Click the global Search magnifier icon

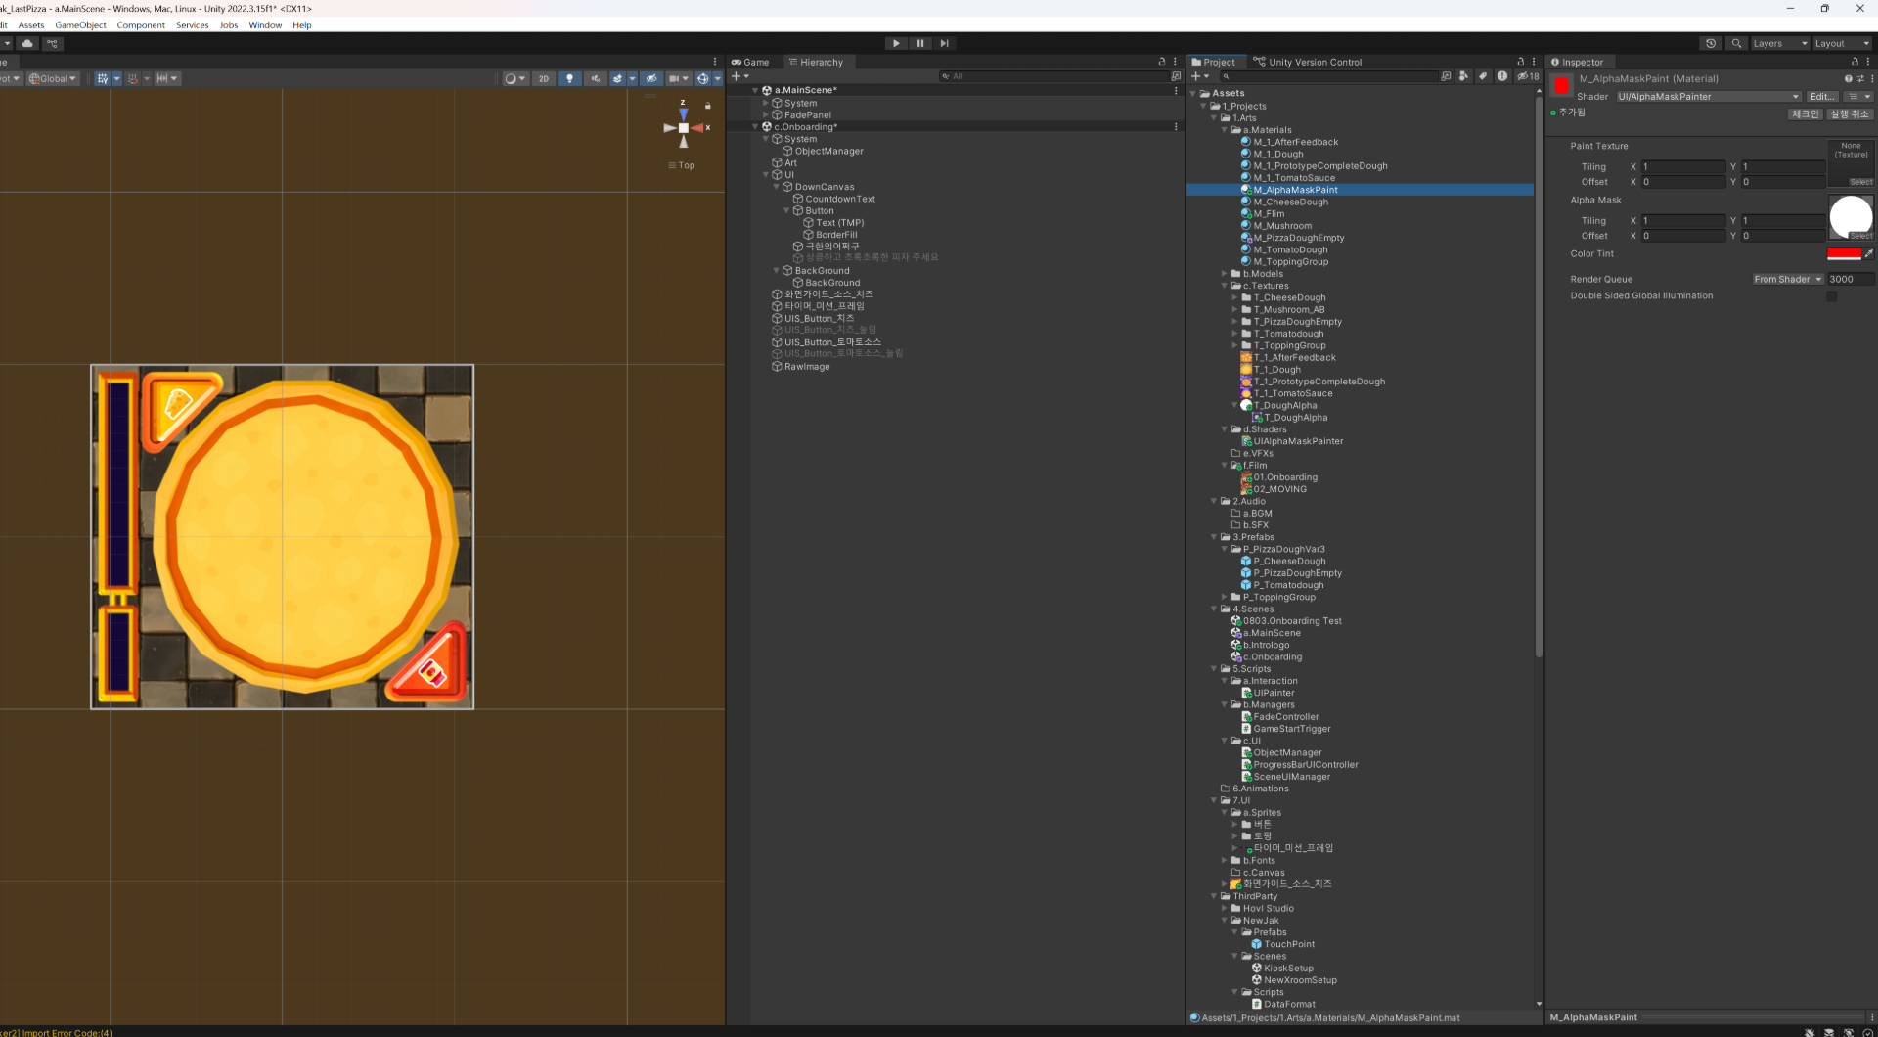1736,43
